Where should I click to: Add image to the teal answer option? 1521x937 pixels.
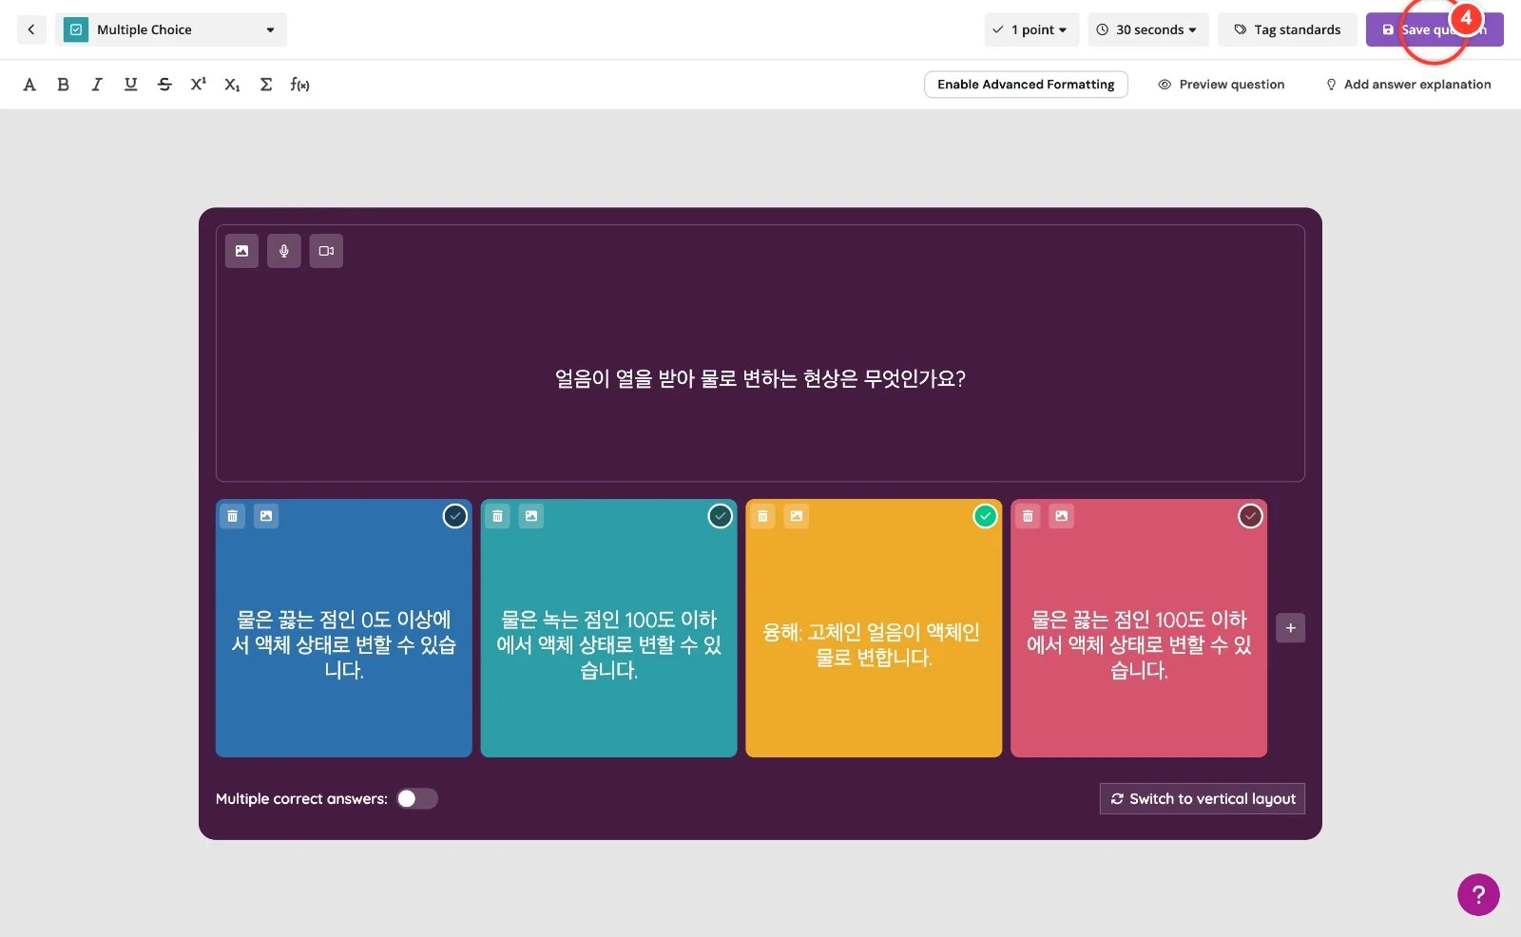click(x=531, y=516)
